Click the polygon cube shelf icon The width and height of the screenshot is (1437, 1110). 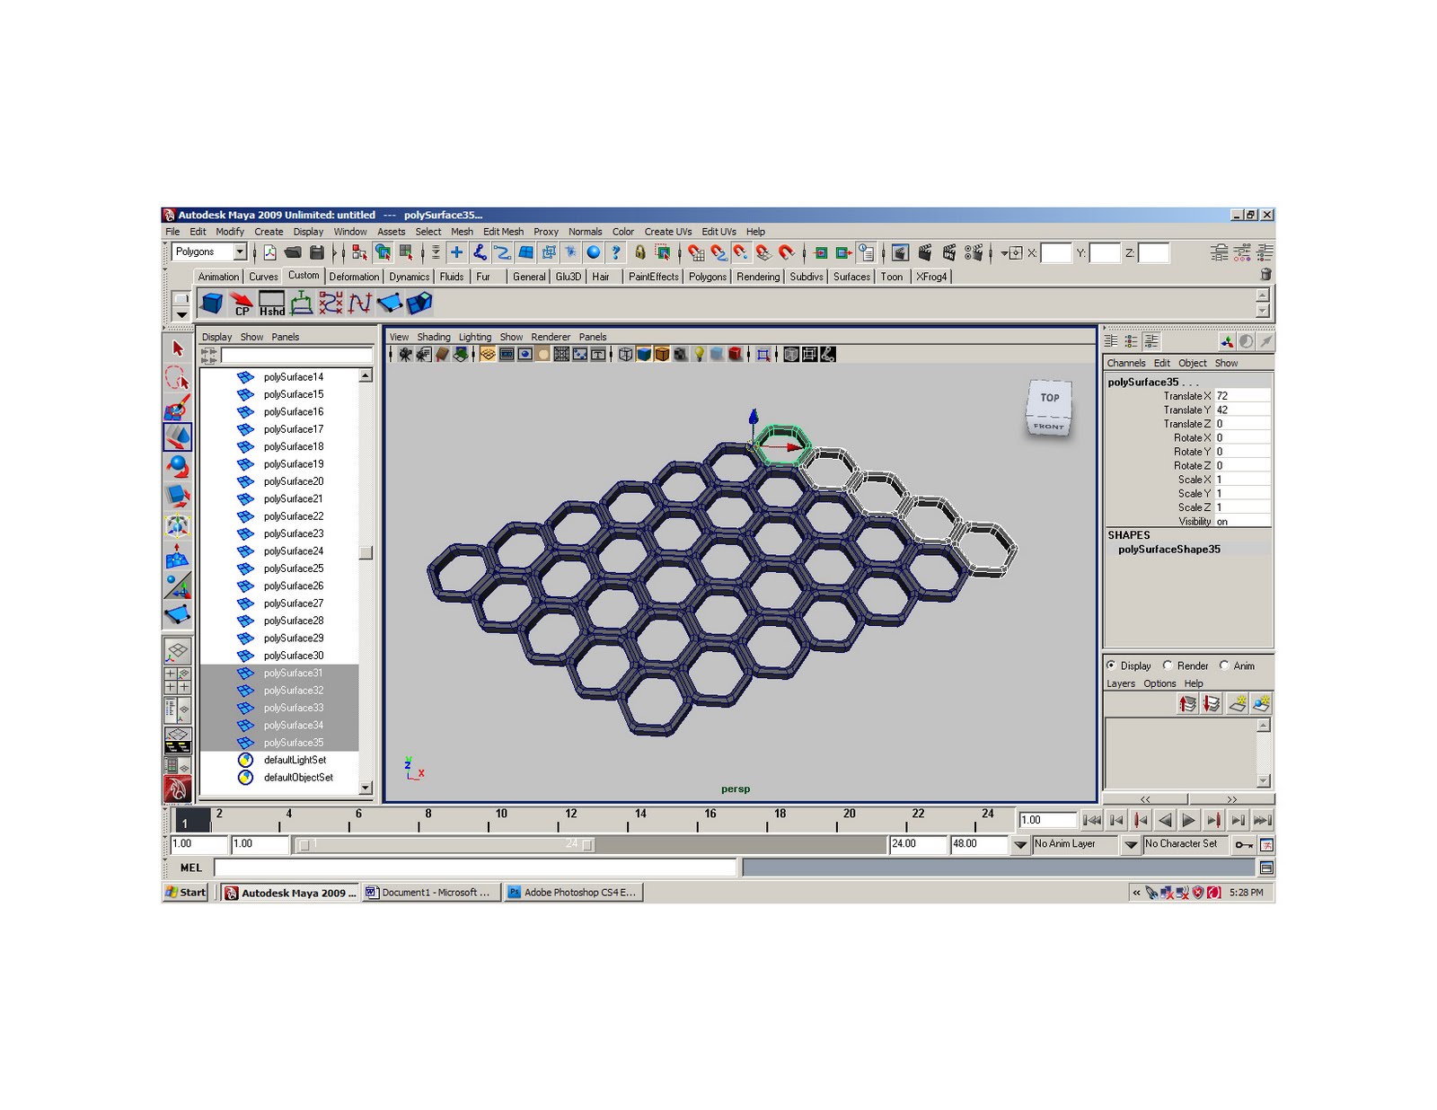212,304
